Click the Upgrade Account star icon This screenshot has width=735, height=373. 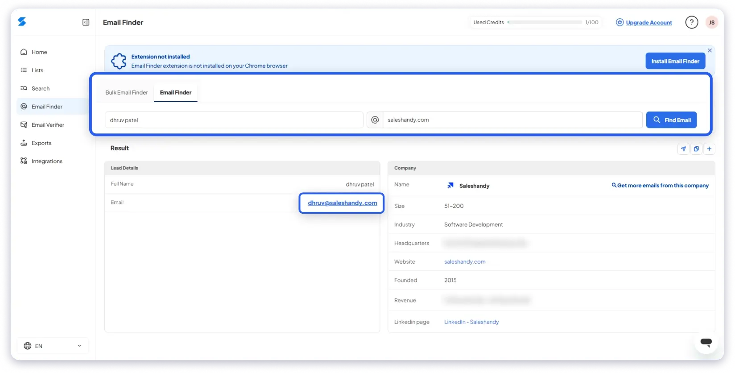pos(619,22)
